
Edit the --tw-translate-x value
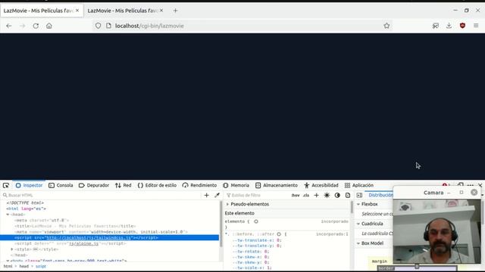(x=278, y=240)
